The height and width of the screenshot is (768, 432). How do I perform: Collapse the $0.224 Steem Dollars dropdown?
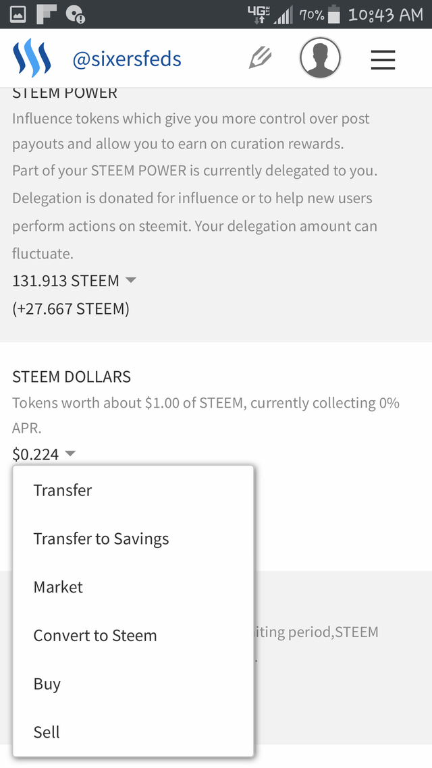[x=70, y=454]
